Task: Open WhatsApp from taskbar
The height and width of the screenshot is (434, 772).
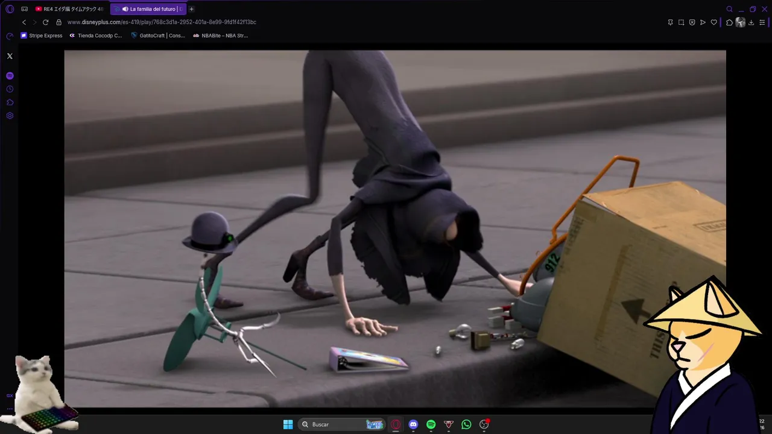Action: 466,424
